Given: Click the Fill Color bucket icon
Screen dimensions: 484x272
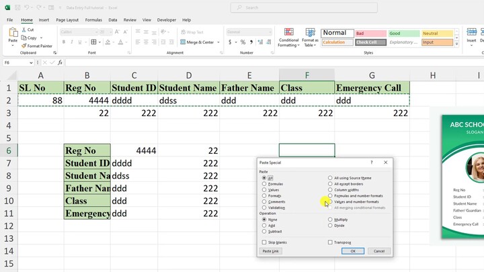Looking at the screenshot, I should tap(108, 42).
